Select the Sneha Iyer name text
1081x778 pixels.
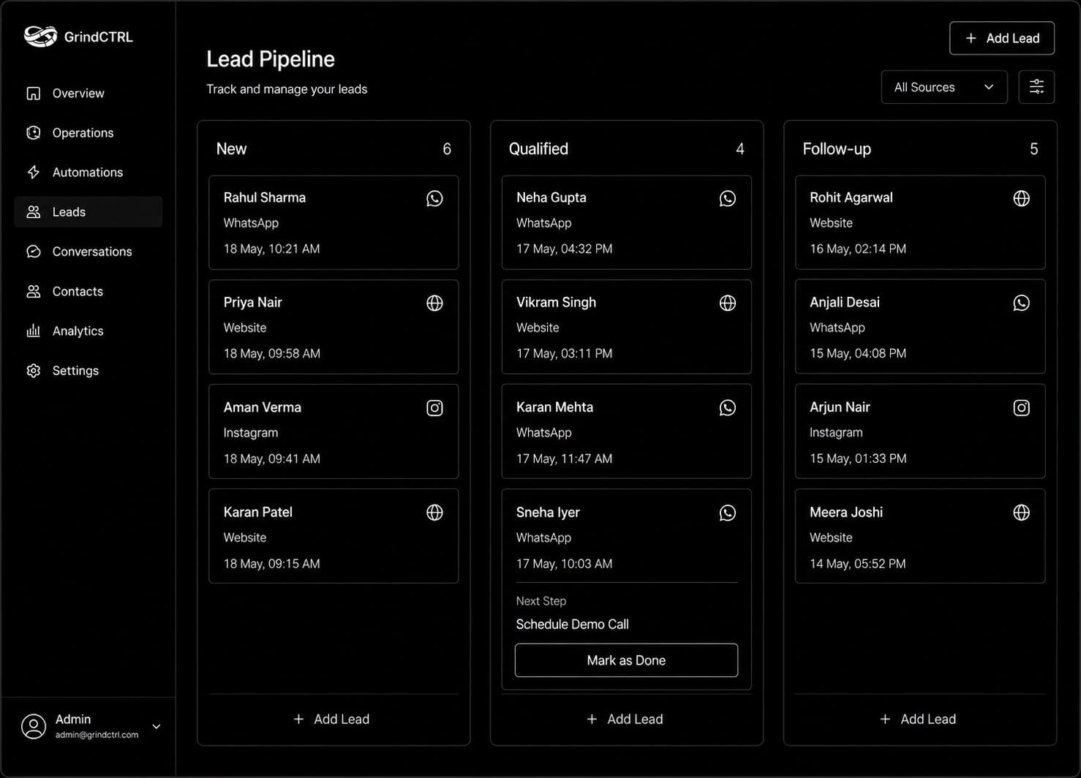(548, 513)
